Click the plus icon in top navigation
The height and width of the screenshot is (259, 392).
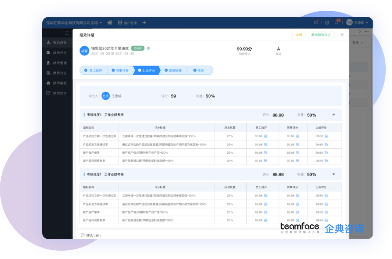pyautogui.click(x=144, y=23)
